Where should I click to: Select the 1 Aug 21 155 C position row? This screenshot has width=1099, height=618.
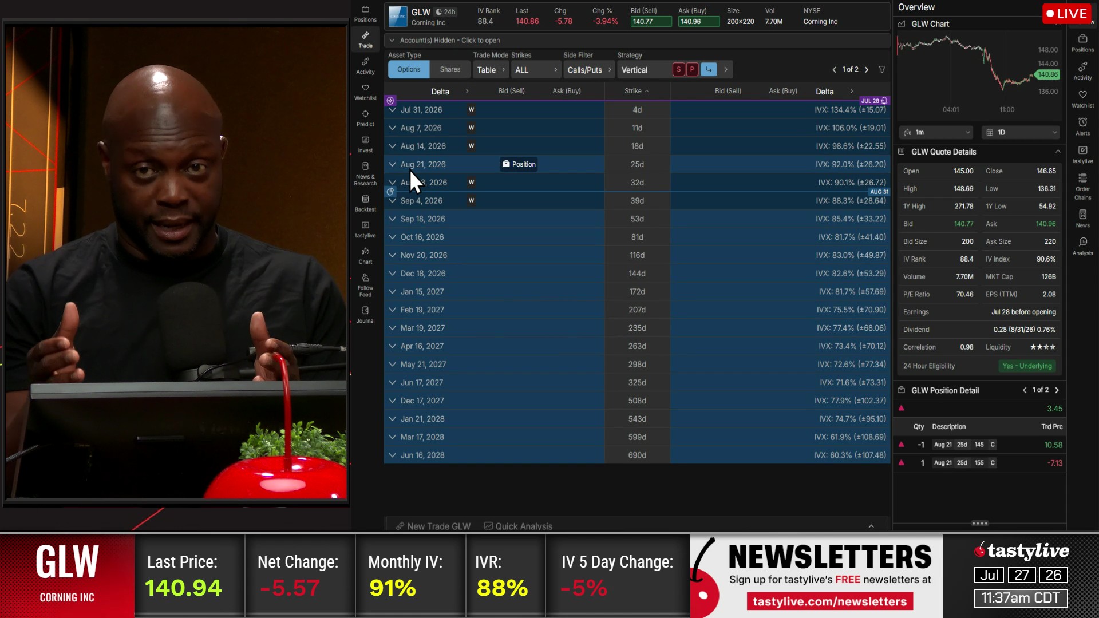pyautogui.click(x=979, y=463)
